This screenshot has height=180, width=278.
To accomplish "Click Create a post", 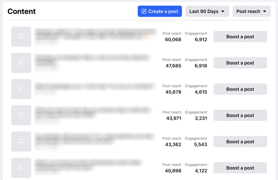I will pos(160,11).
